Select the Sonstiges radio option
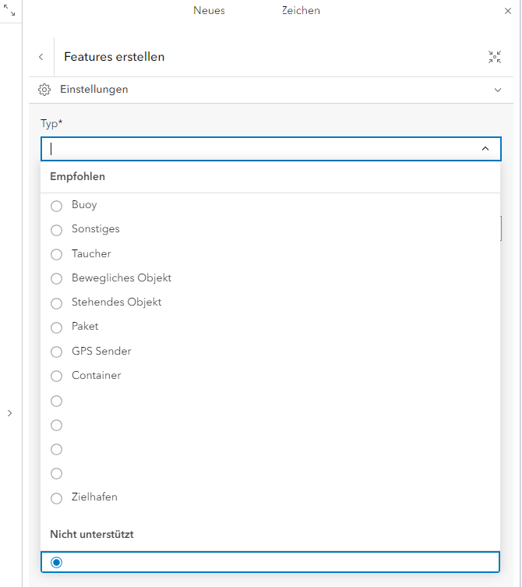This screenshot has height=587, width=522. [57, 230]
